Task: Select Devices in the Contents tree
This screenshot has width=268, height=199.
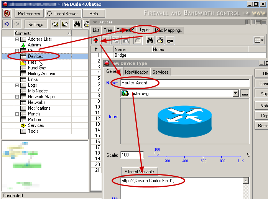Action: (x=35, y=56)
